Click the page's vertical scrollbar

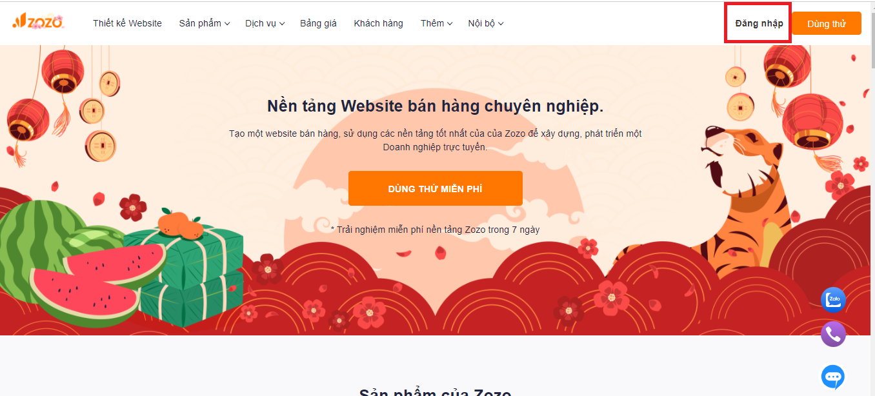coord(872,198)
